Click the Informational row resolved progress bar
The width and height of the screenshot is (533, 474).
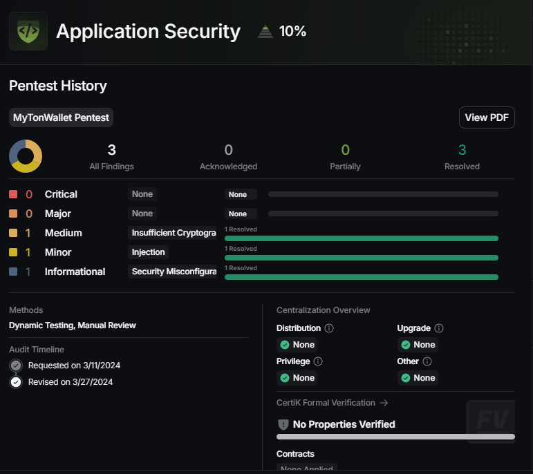[x=362, y=277]
